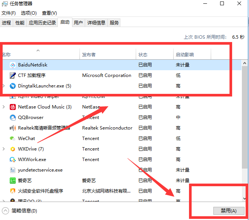The width and height of the screenshot is (249, 220).
Task: Select the 爱奇艺 green icon
Action: click(12, 181)
